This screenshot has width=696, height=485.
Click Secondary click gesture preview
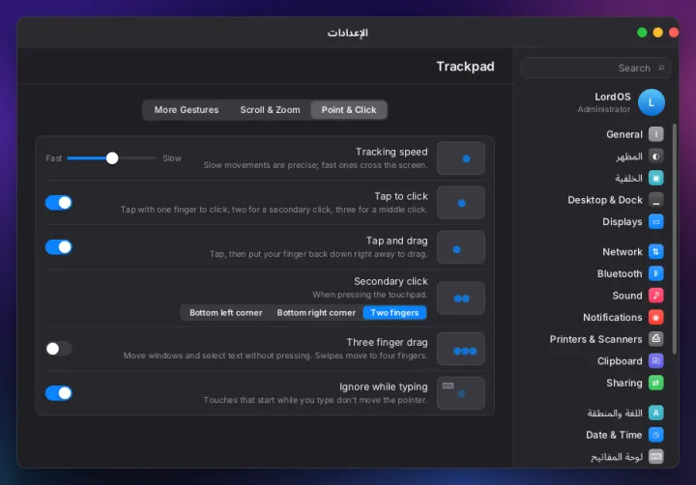[x=461, y=298]
